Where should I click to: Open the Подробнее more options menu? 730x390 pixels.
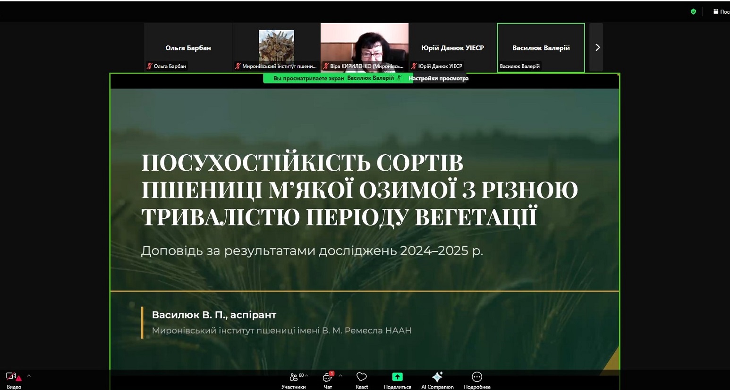coord(477,377)
